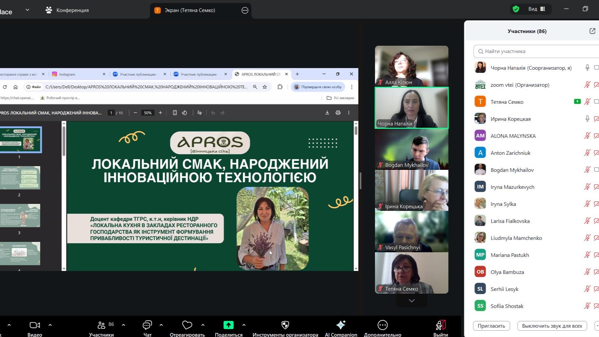The image size is (599, 337).
Task: Expand the arrow next to Участники button
Action: (x=123, y=325)
